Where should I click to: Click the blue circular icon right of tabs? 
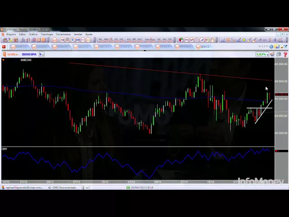tap(271, 47)
